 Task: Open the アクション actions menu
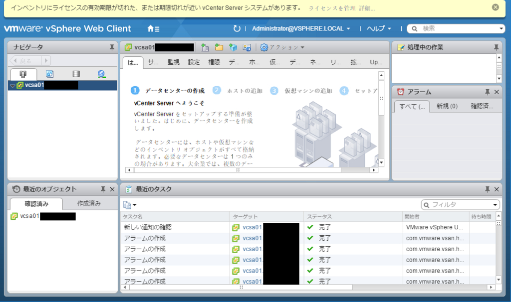coord(282,47)
